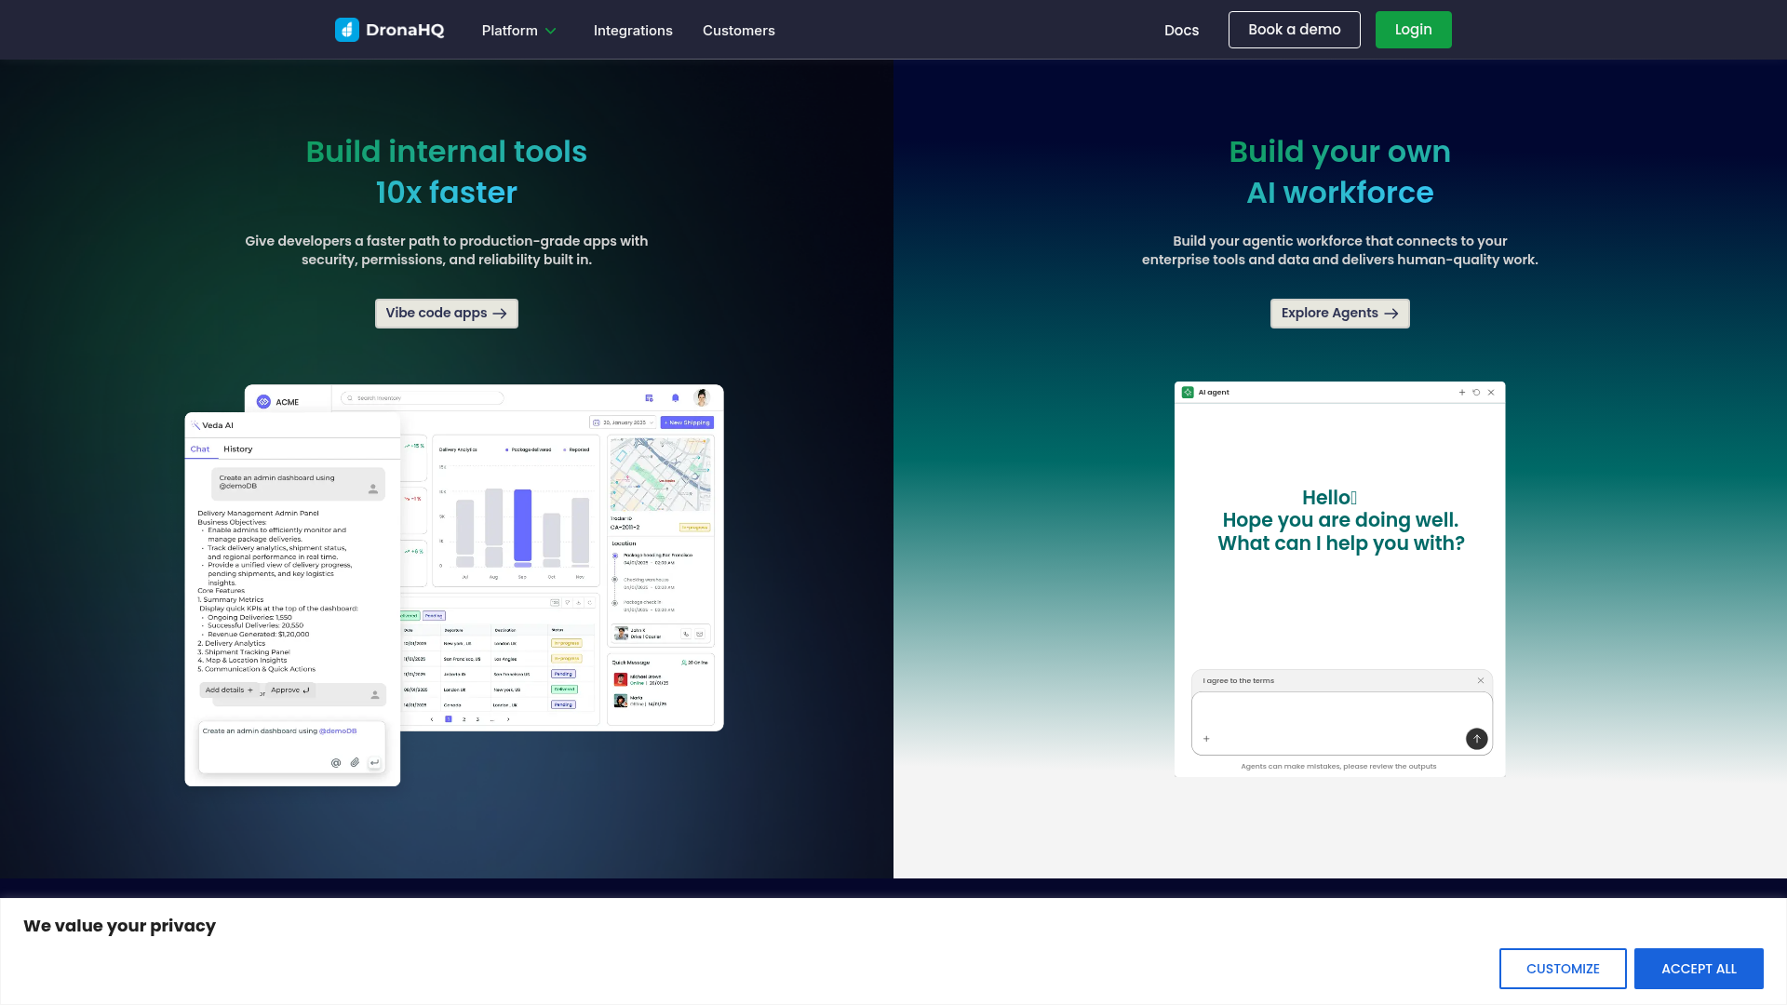Accept all cookies in the privacy banner
The width and height of the screenshot is (1787, 1005).
[1699, 968]
